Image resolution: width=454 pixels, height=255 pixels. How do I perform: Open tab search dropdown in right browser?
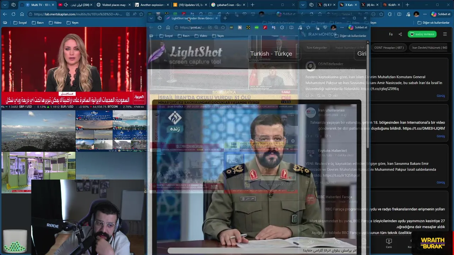[x=303, y=5]
